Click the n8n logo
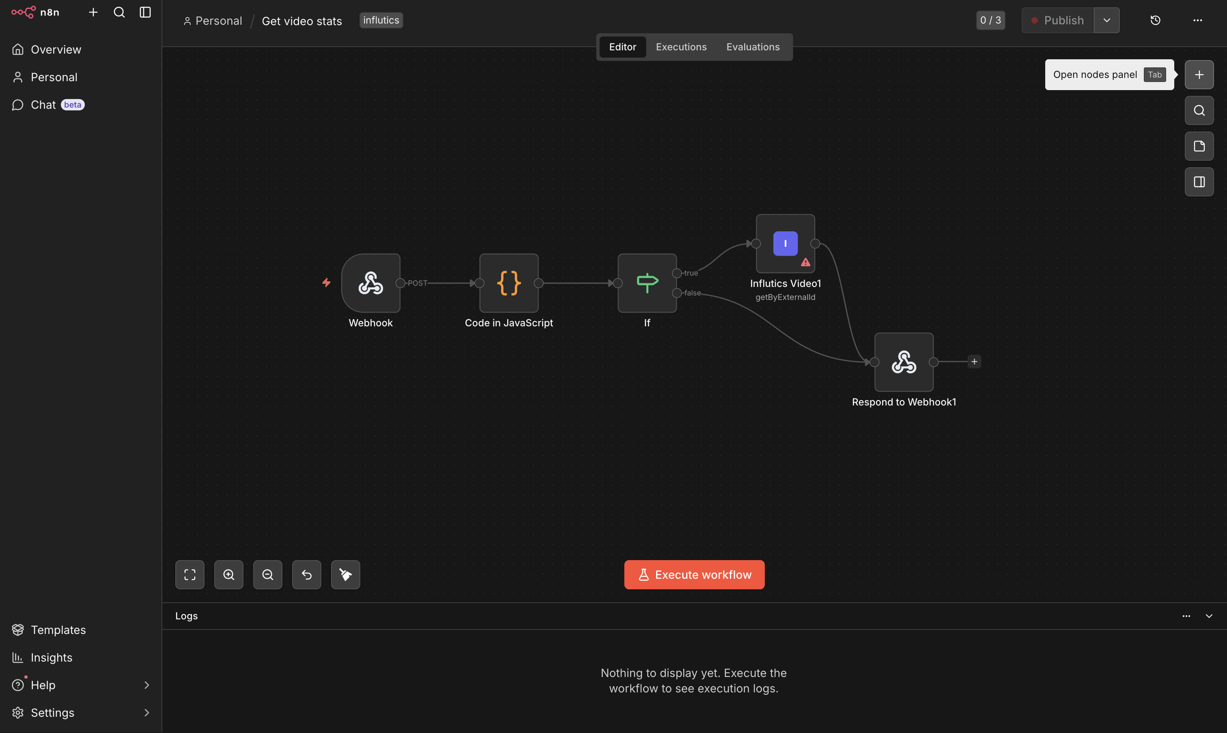 (35, 12)
